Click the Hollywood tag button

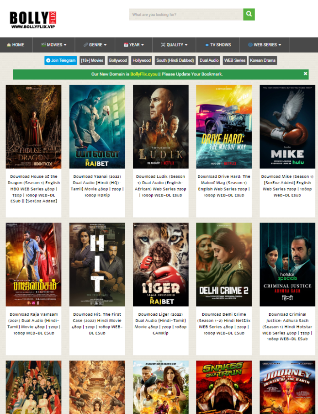[142, 60]
